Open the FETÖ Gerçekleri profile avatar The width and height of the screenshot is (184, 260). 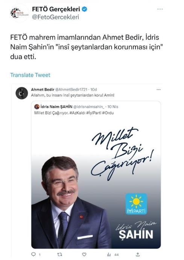coord(20,13)
